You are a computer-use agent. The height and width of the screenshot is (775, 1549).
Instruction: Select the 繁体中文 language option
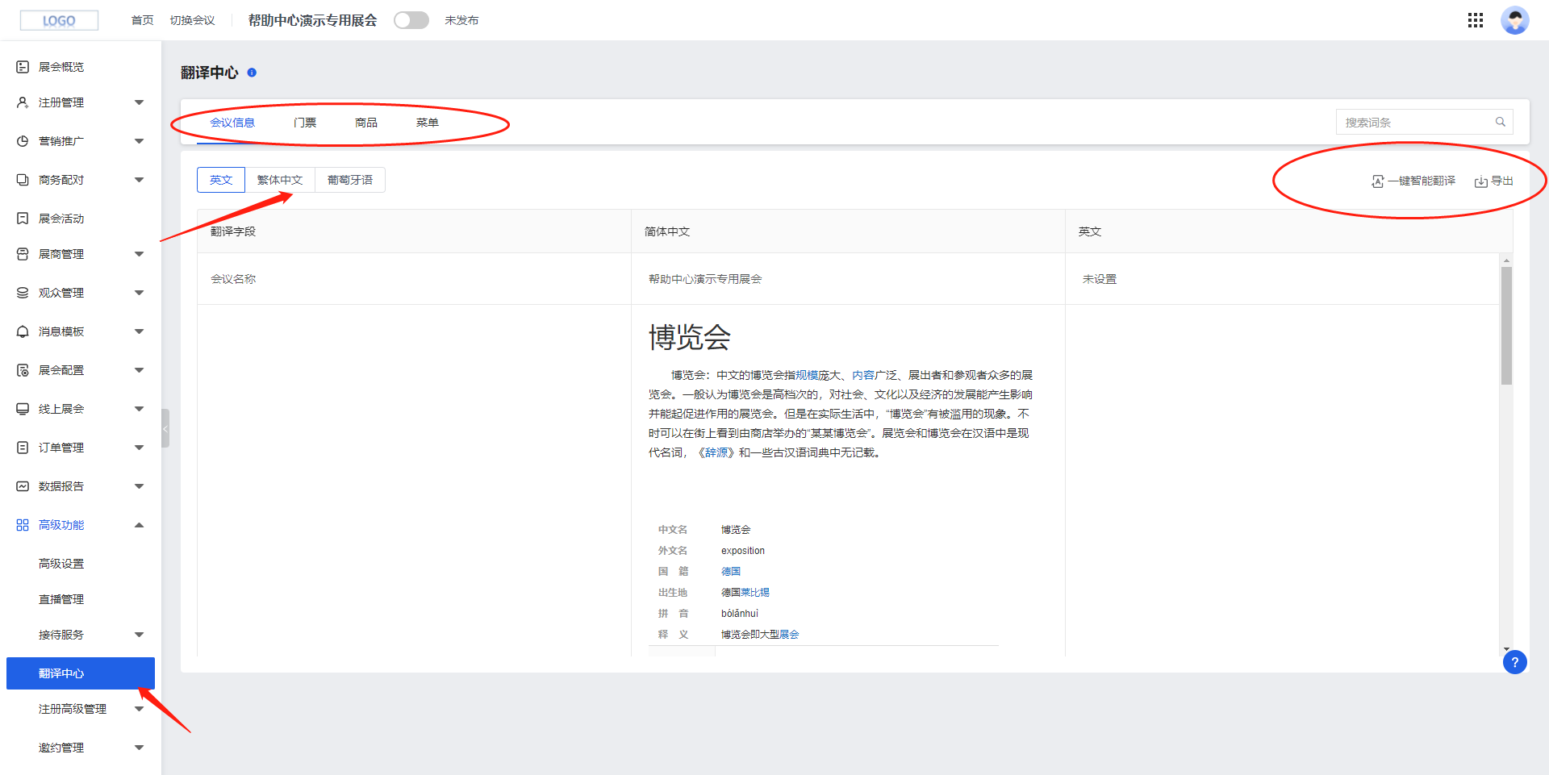pos(280,180)
